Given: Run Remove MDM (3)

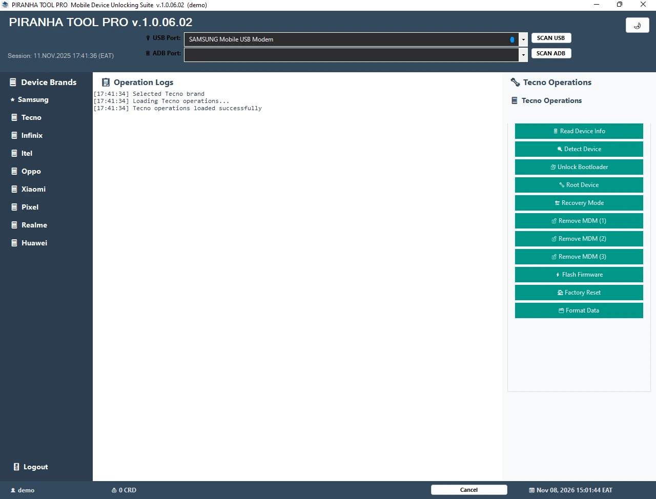Looking at the screenshot, I should click(579, 257).
